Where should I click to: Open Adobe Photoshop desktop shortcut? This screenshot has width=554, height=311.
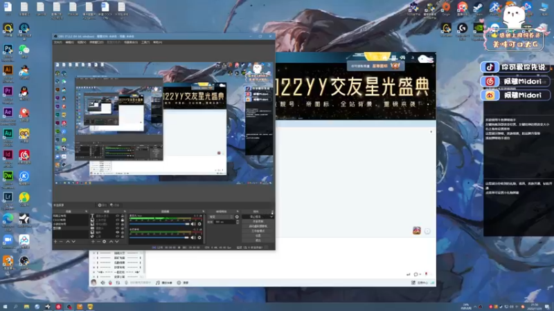tap(8, 49)
